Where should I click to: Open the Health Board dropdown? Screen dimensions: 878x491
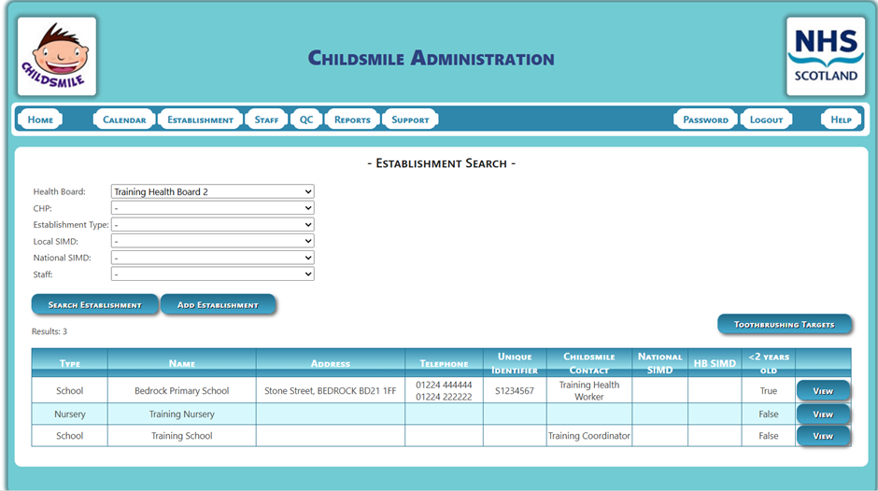[212, 191]
